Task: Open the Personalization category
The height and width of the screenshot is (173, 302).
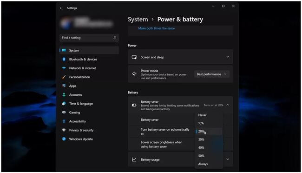Action: (89, 77)
